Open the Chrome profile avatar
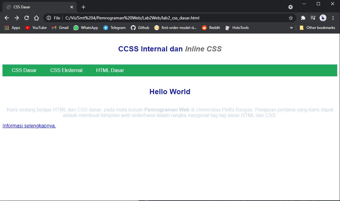The width and height of the screenshot is (340, 201). (x=323, y=18)
